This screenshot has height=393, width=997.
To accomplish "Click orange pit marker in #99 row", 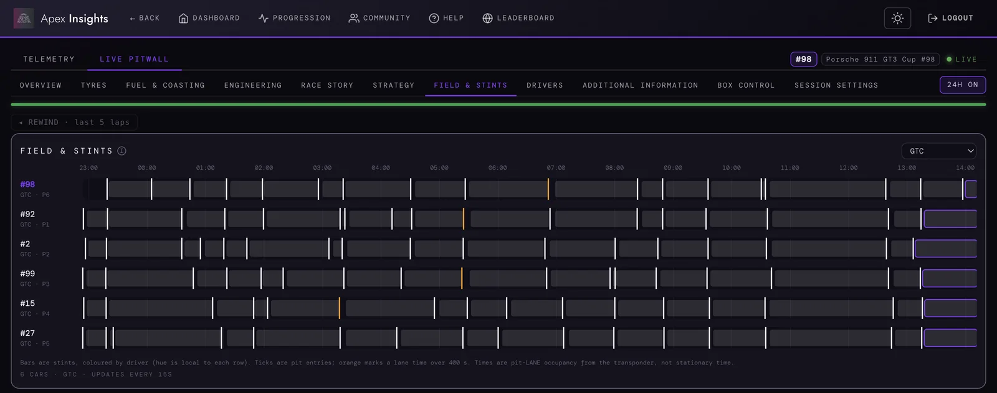I will click(x=462, y=279).
